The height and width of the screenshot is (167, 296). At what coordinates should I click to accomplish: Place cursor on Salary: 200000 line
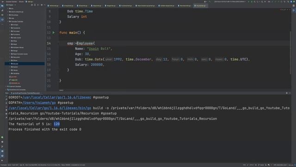[x=90, y=64]
